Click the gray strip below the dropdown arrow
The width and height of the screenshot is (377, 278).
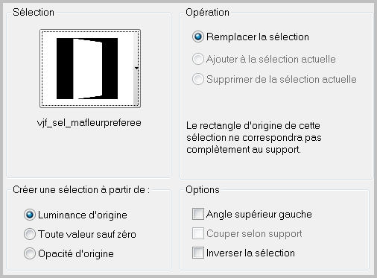pos(136,88)
